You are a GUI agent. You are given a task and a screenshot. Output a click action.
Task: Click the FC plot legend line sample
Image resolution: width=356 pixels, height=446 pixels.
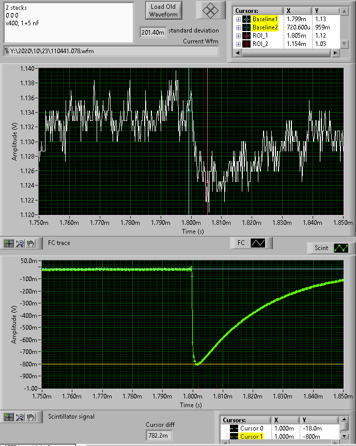point(258,243)
